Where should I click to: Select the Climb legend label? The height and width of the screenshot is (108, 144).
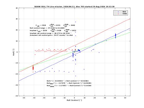pyautogui.click(x=125, y=14)
